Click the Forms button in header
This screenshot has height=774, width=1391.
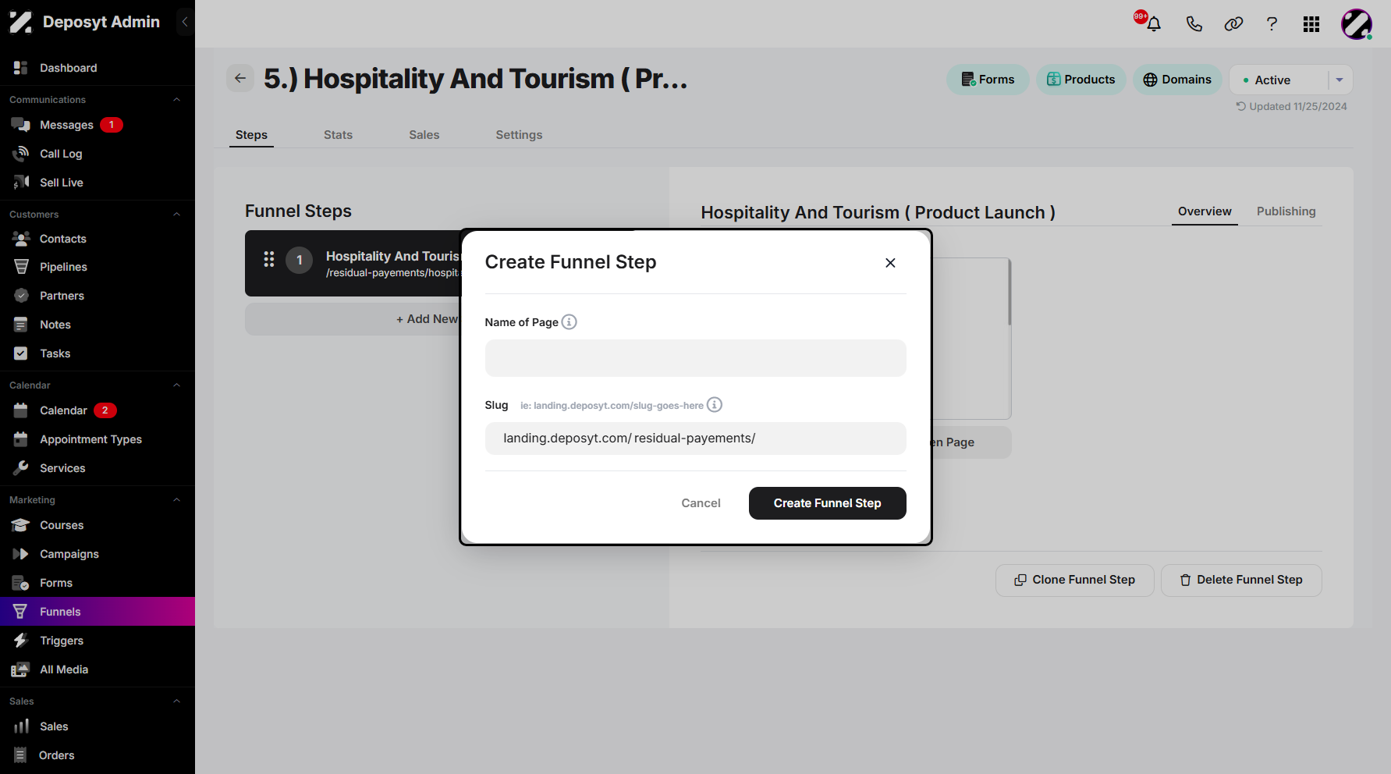point(988,80)
